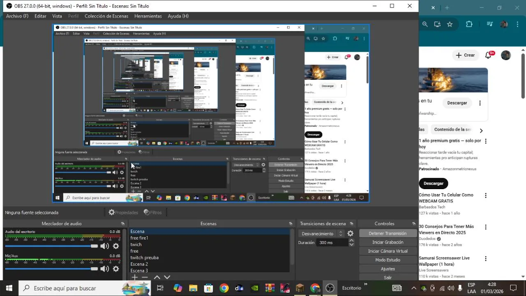
Task: Click YouTube page vertical scrollbar
Action: click(523, 76)
